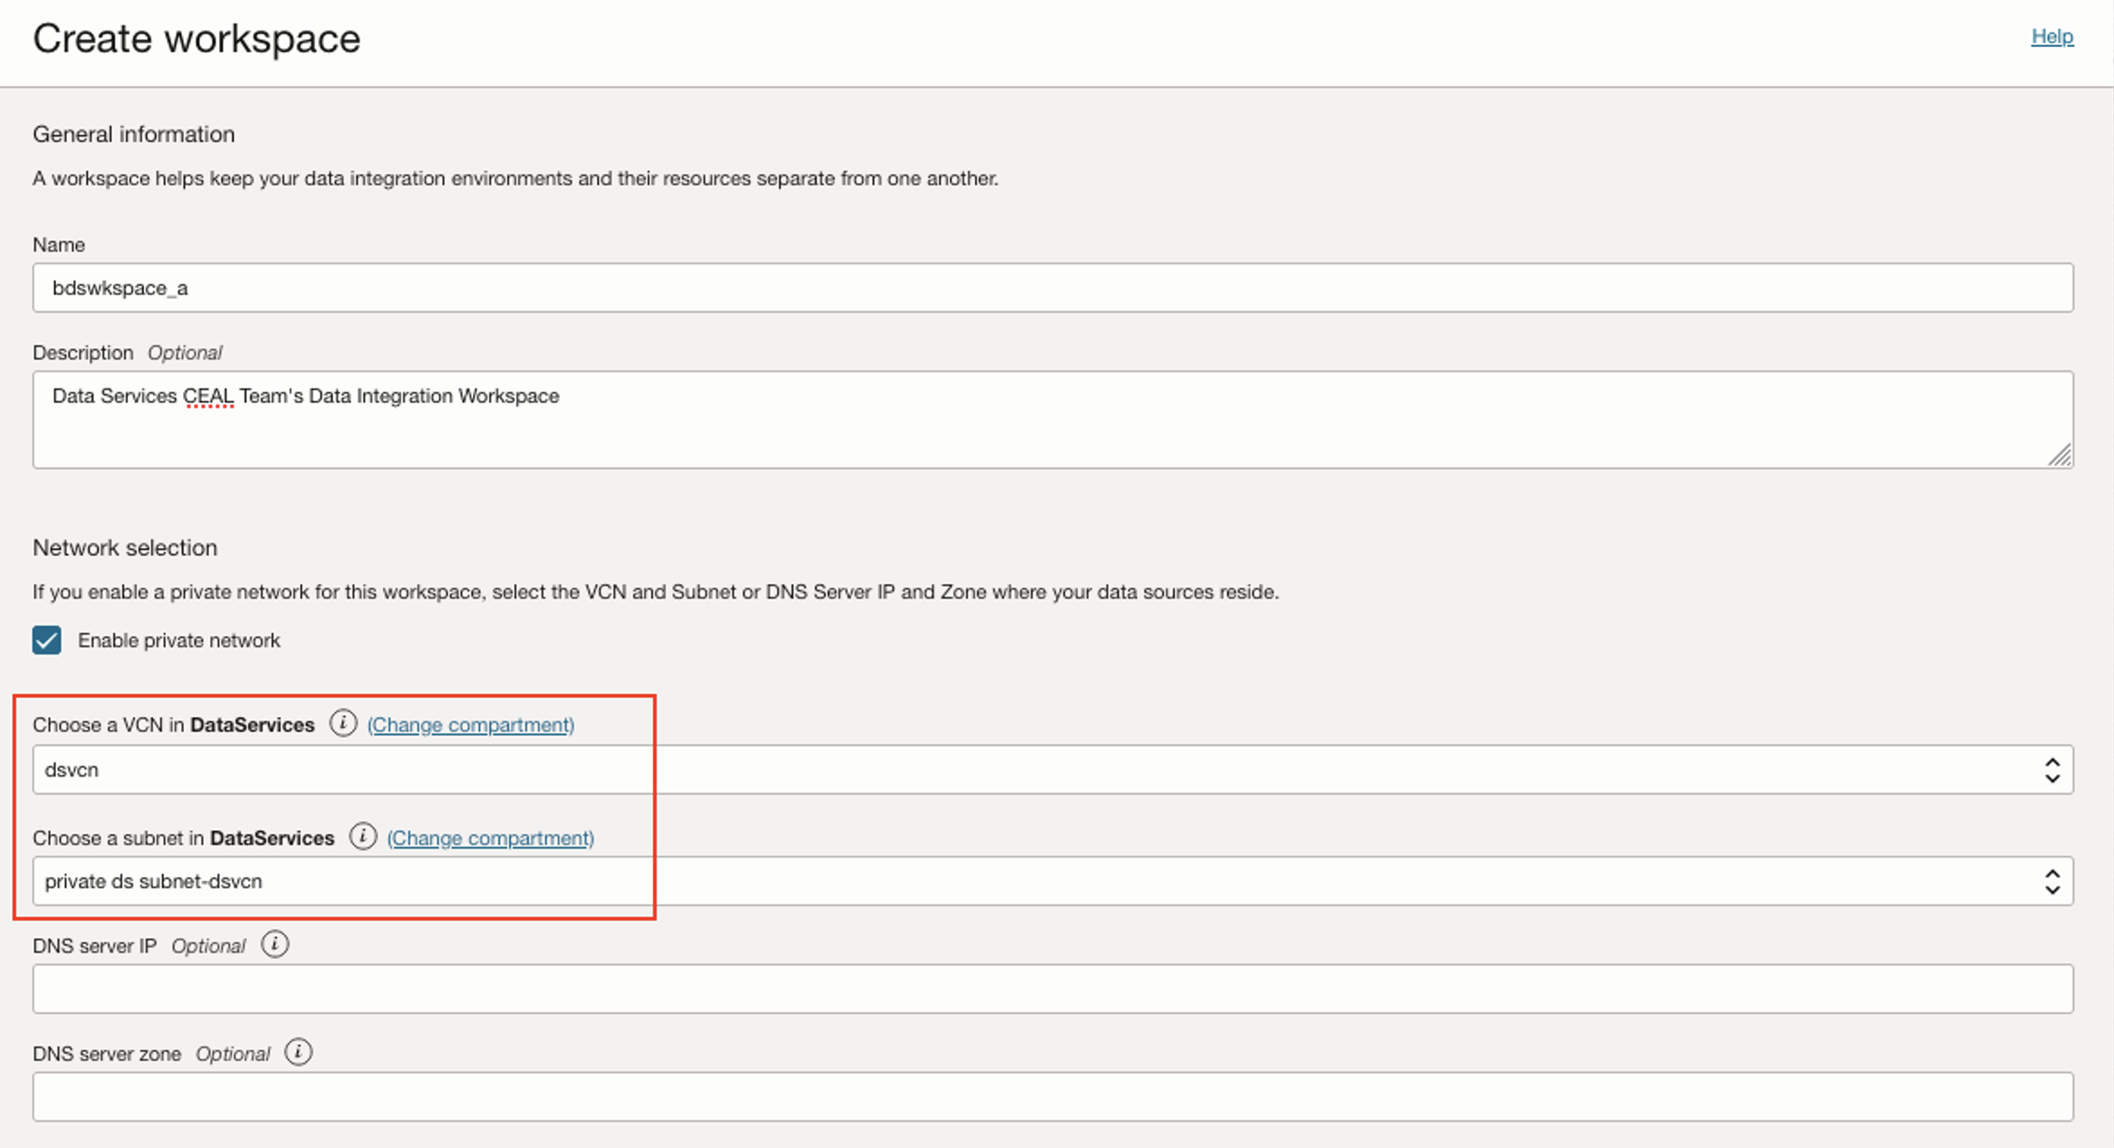The width and height of the screenshot is (2114, 1148).
Task: Open the subnet dropdown list
Action: click(1051, 881)
